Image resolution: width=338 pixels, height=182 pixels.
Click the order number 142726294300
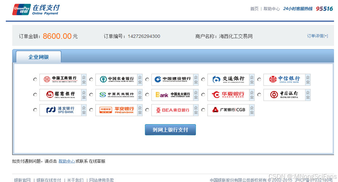coord(144,36)
